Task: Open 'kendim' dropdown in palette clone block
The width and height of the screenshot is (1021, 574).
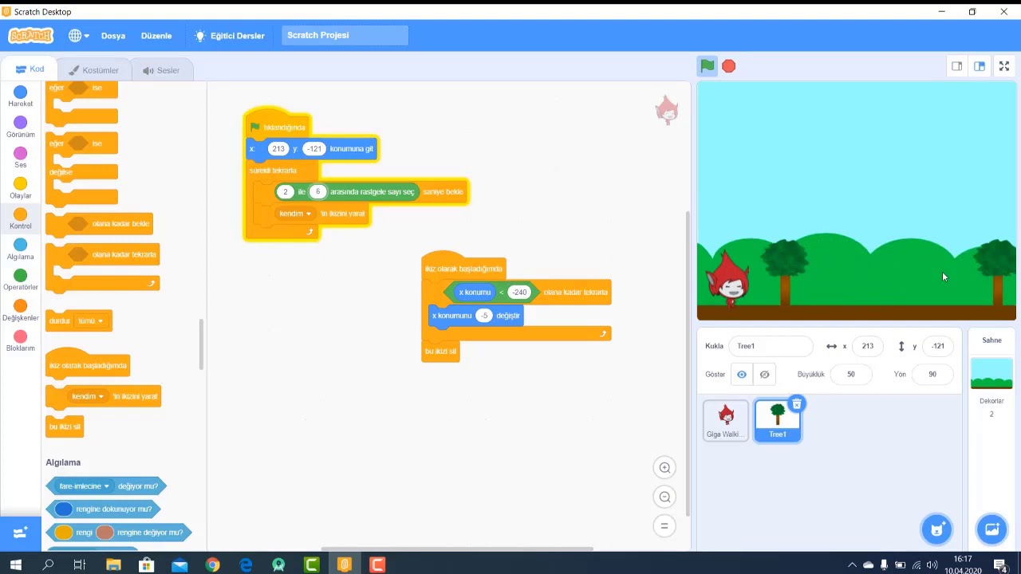Action: point(88,396)
